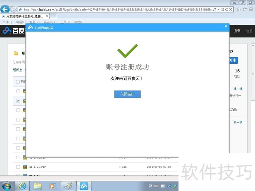Uncheck the checked file checkbox in the list
255x191 pixels.
[x=18, y=101]
